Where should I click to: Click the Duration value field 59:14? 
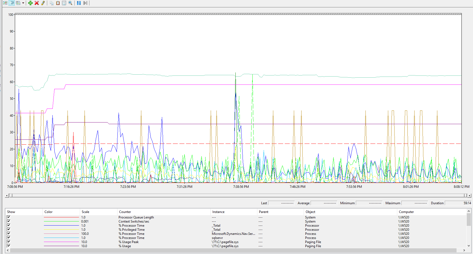coord(458,203)
